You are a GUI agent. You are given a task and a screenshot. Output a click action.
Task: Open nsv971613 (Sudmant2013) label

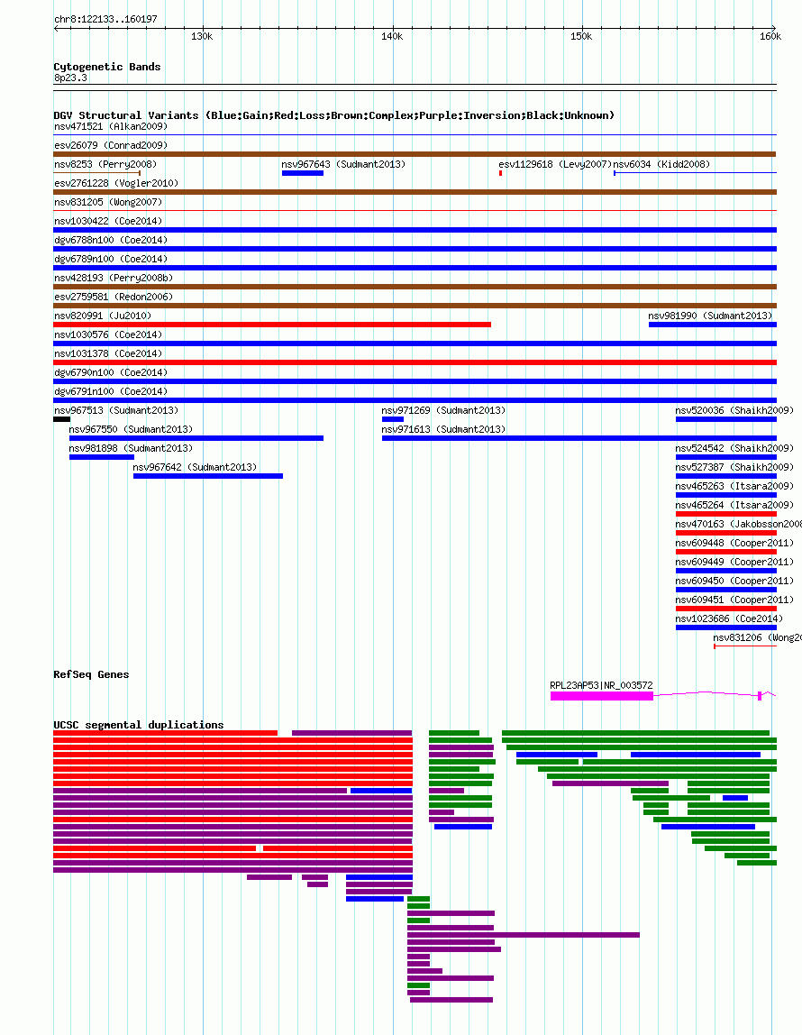[x=444, y=430]
